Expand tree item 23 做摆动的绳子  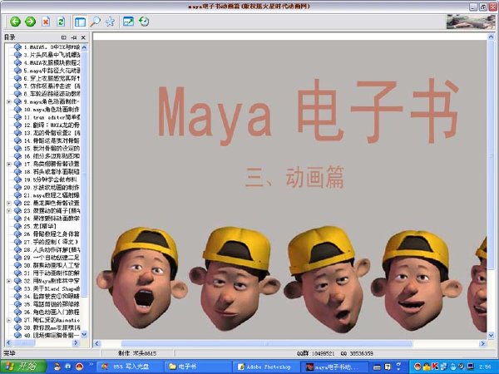click(9, 211)
